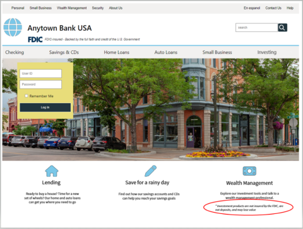Open Wealth Management in top utility bar
303x229 pixels.
(72, 8)
